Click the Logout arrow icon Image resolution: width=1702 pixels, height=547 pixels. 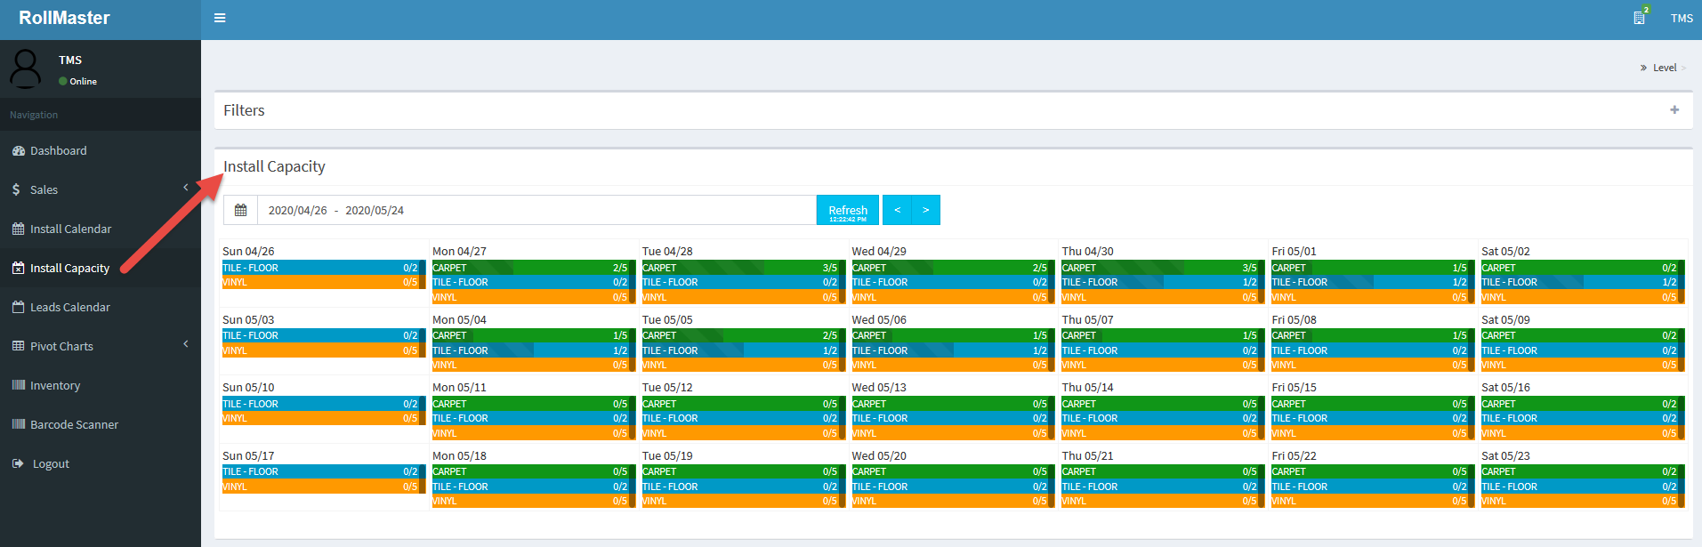point(19,463)
